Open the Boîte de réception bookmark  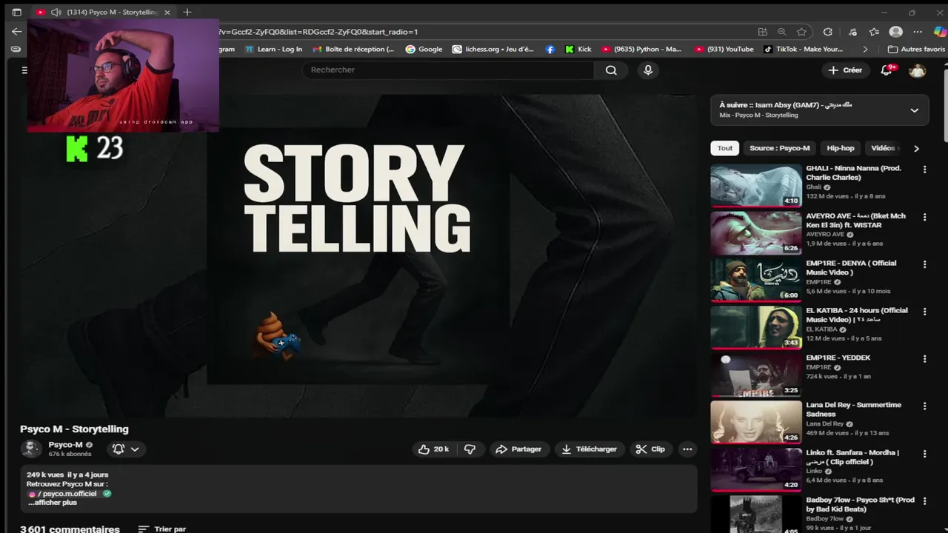[354, 50]
